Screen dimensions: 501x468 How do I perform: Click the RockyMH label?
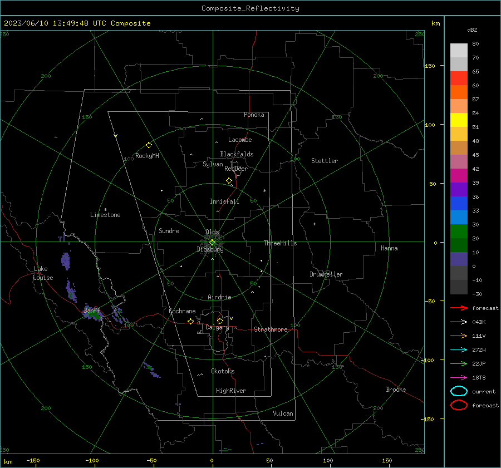147,156
